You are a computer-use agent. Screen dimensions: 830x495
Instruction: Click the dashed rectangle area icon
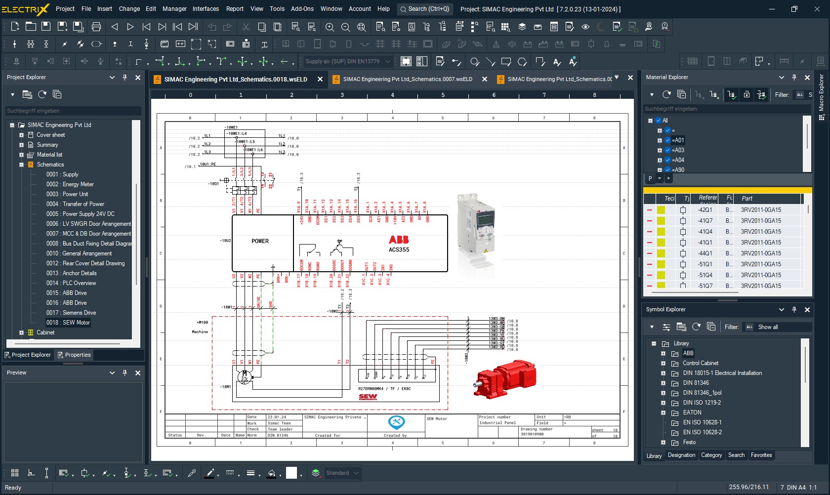pyautogui.click(x=196, y=44)
